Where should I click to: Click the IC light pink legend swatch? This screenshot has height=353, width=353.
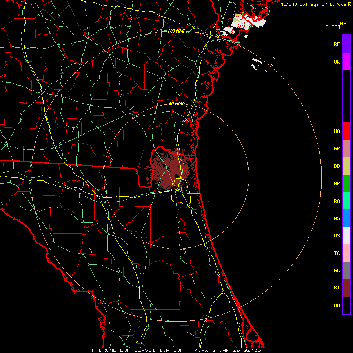[x=346, y=253]
